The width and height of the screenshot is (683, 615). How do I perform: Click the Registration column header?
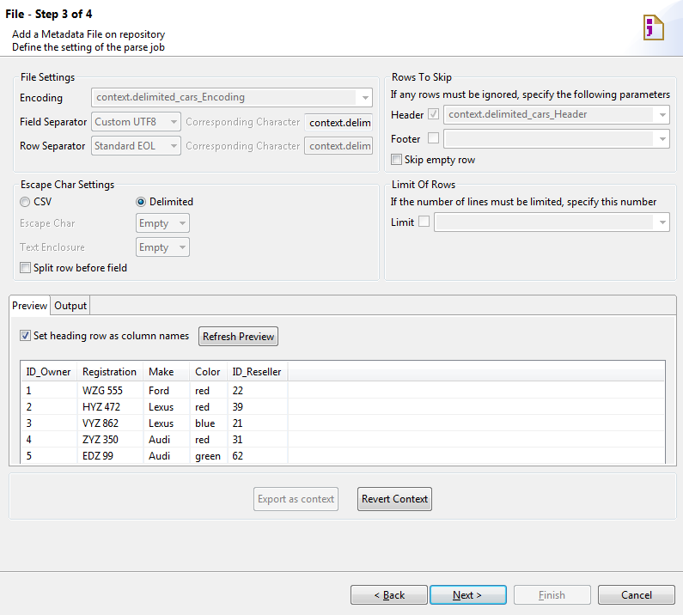[x=109, y=372]
